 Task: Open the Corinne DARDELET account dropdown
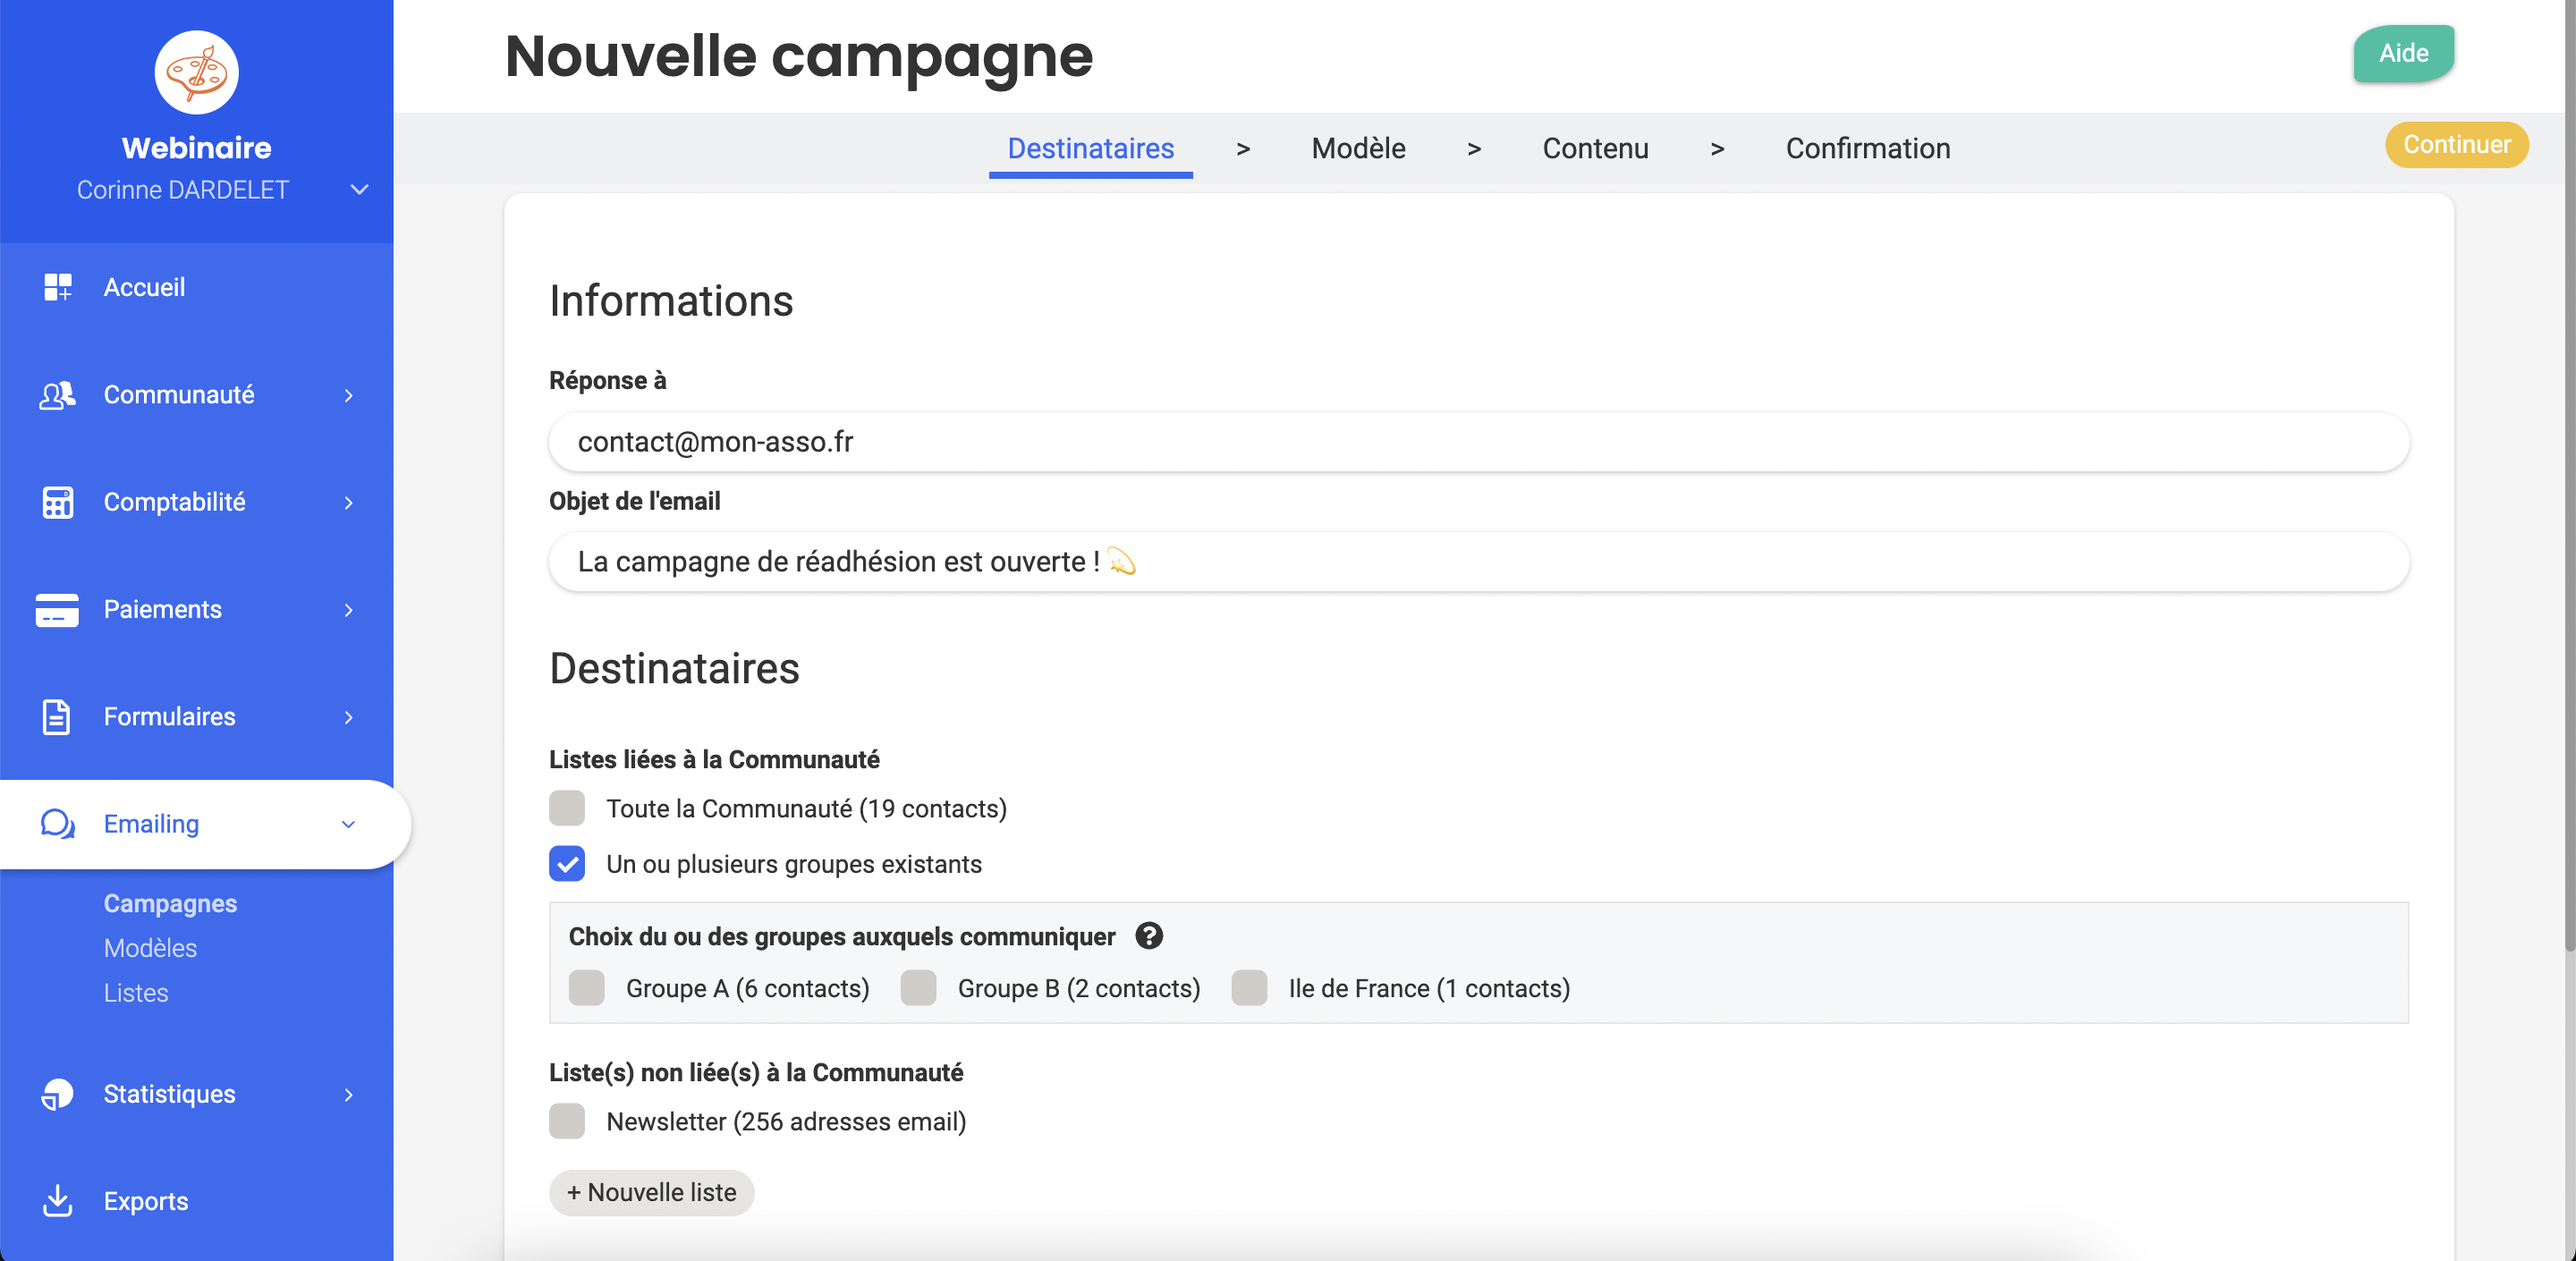point(359,190)
